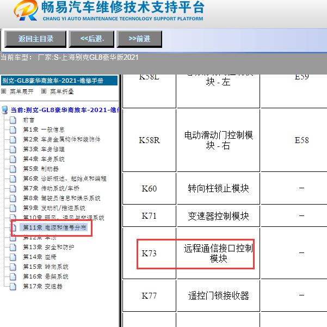Viewport: 327px width, 327px height.
Task: Click cell 转向柱锁止模块
Action: (x=218, y=188)
